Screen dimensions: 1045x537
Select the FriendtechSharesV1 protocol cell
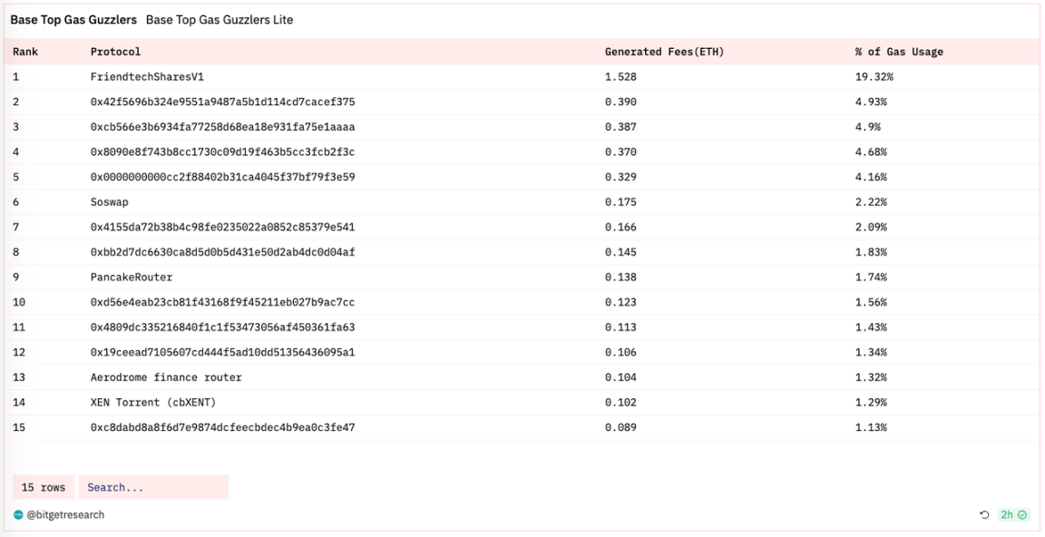coord(147,77)
